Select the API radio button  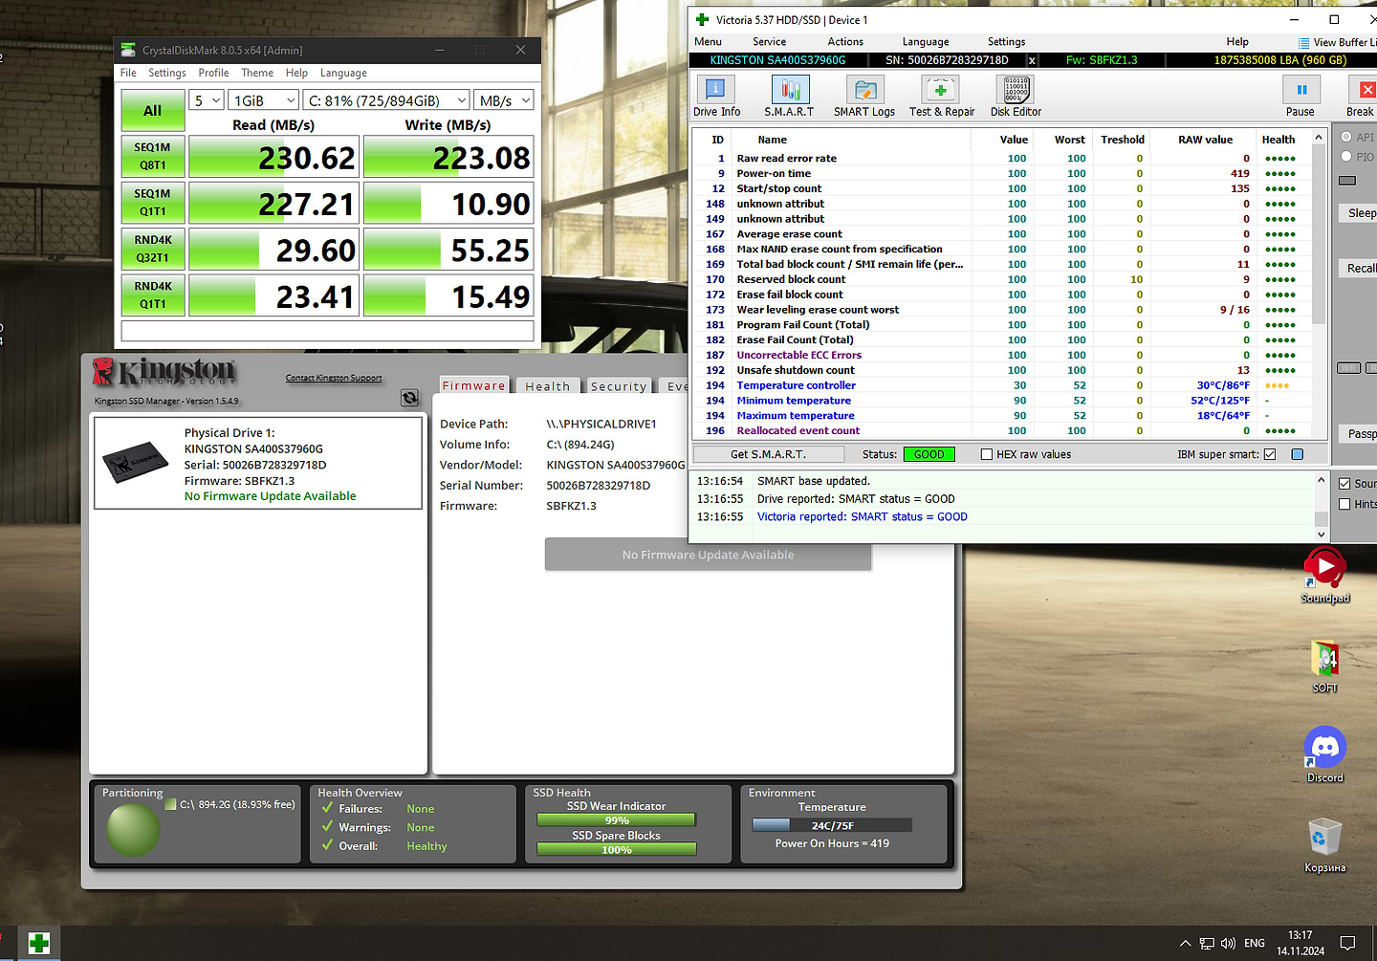[1346, 138]
